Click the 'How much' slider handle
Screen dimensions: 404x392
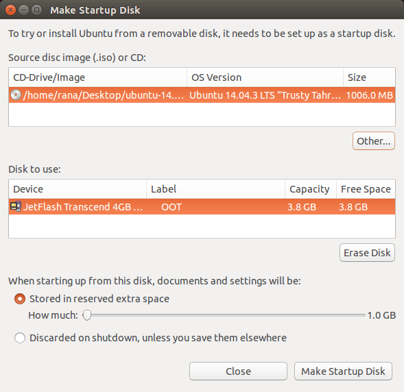(x=87, y=315)
